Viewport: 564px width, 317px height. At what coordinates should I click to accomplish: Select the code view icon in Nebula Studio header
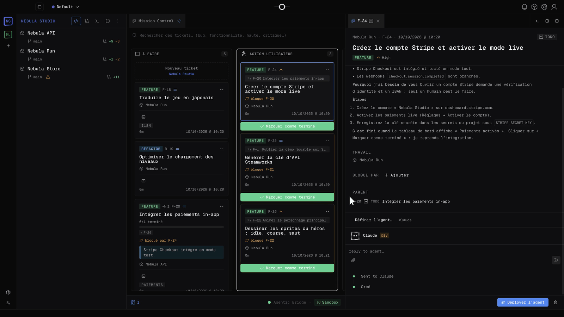click(x=76, y=21)
